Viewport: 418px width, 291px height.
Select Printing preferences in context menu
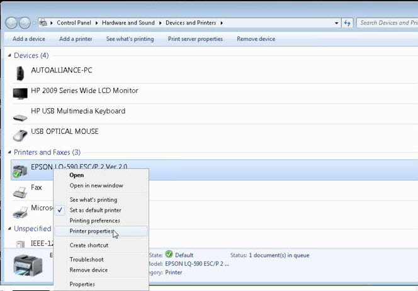(94, 221)
